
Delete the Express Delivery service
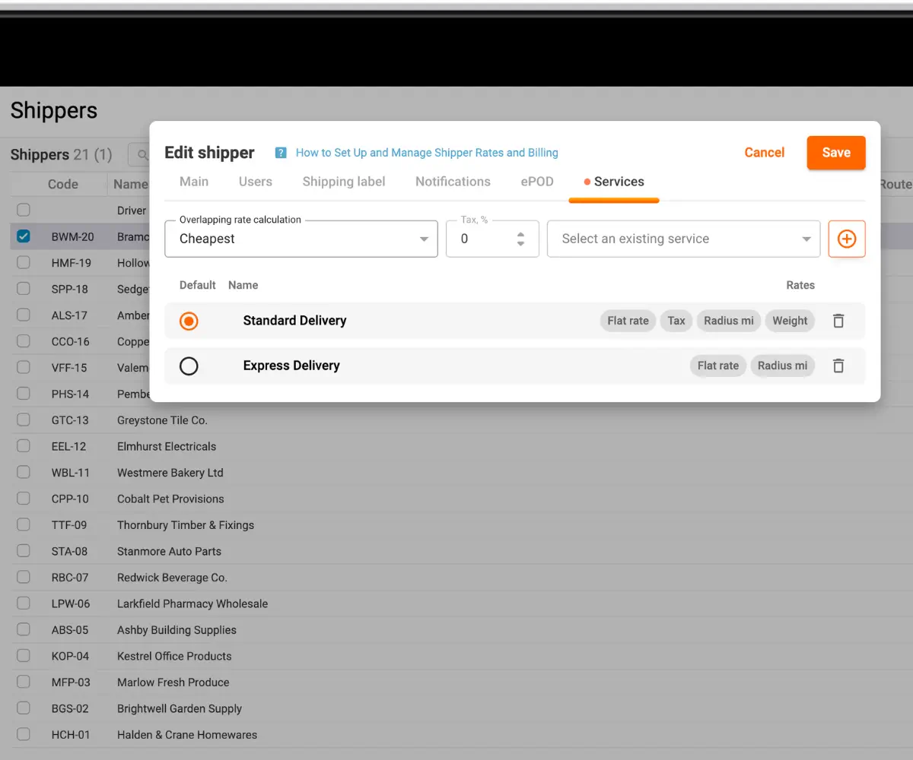pyautogui.click(x=838, y=366)
